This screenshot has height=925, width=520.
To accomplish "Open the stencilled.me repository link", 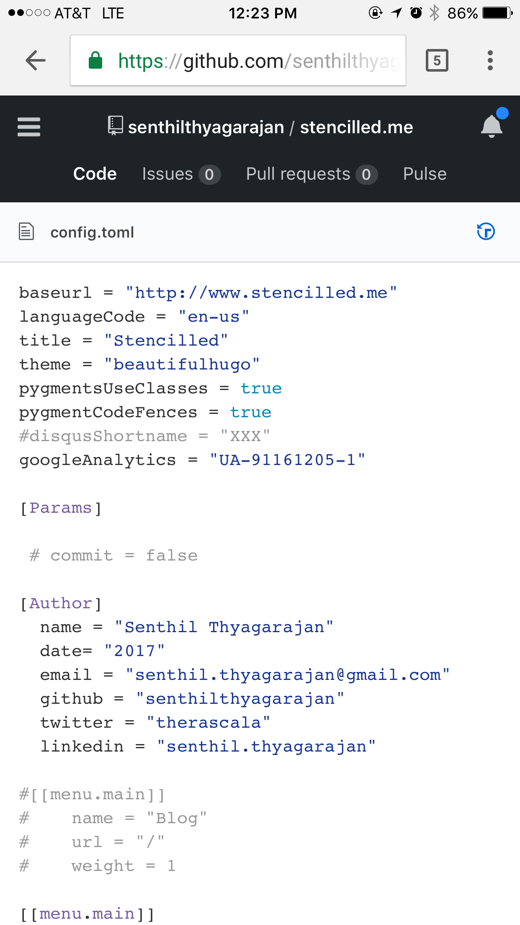I will click(x=356, y=127).
